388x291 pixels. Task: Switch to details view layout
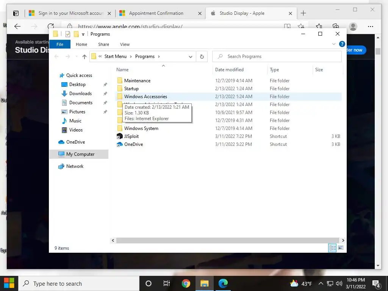[x=332, y=248]
